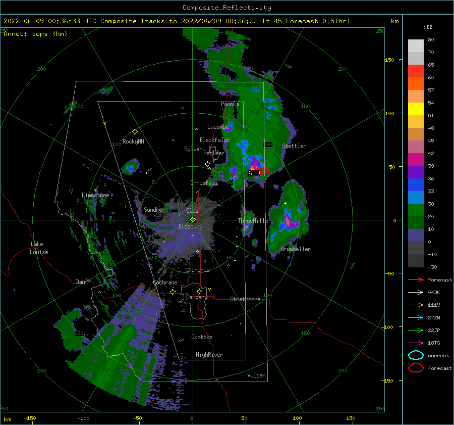The image size is (454, 425).
Task: Click the white 04DK arrow legend icon
Action: tap(416, 293)
